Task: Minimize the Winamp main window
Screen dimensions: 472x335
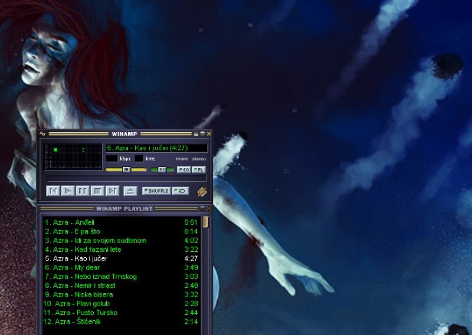Action: tap(196, 134)
